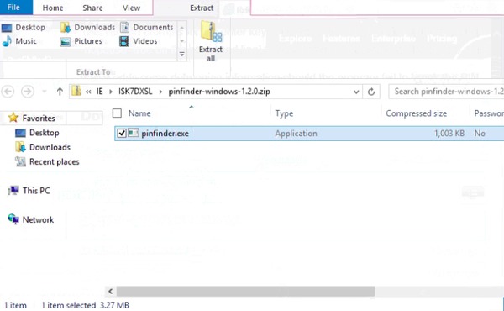Click the refresh icon beside address bar
Viewport: 504px width, 311px height.
[371, 92]
